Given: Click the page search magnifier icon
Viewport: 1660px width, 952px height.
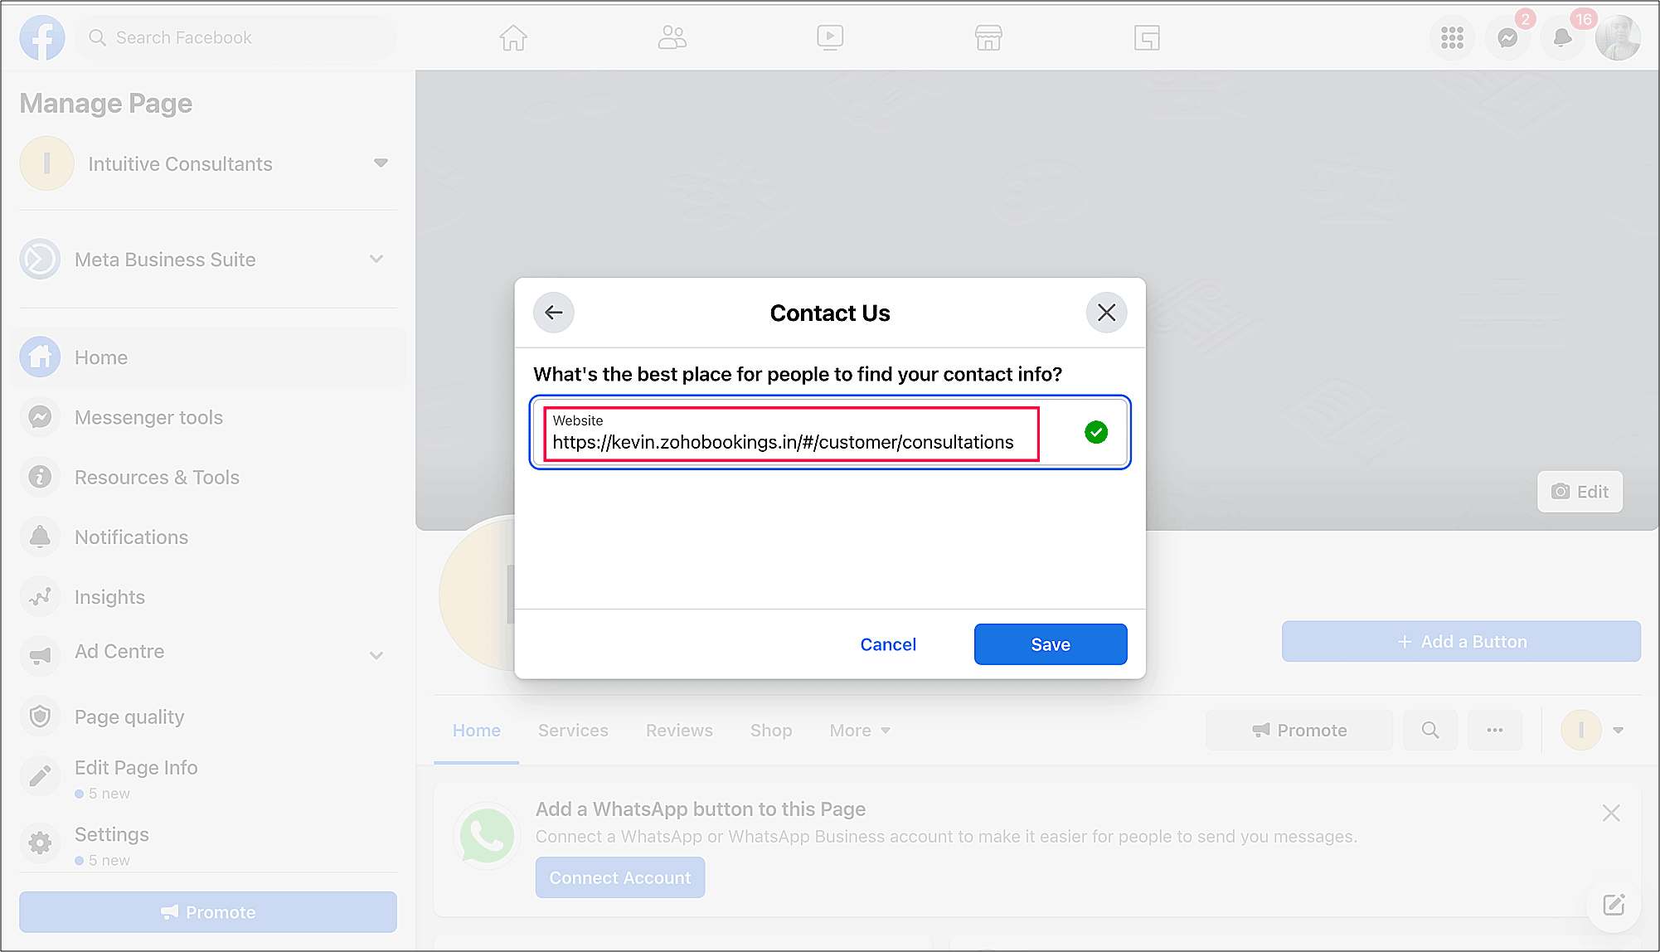Looking at the screenshot, I should pos(1430,731).
